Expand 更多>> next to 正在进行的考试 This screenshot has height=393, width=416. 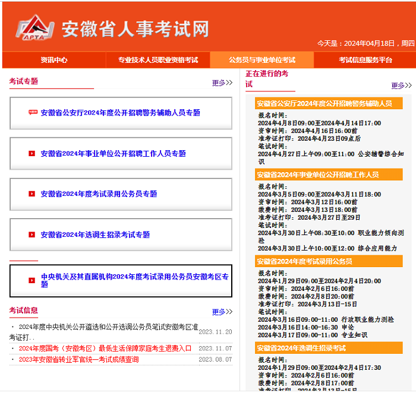pyautogui.click(x=401, y=85)
